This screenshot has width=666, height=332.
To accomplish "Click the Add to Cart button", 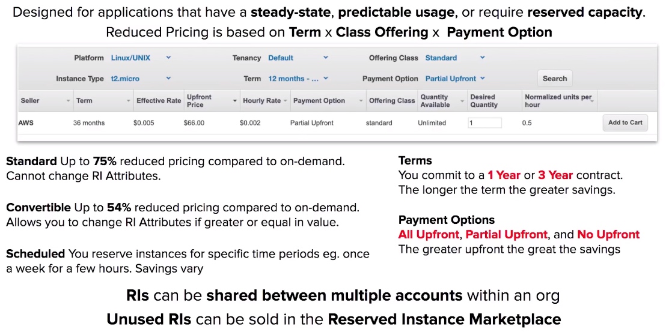I will point(625,122).
